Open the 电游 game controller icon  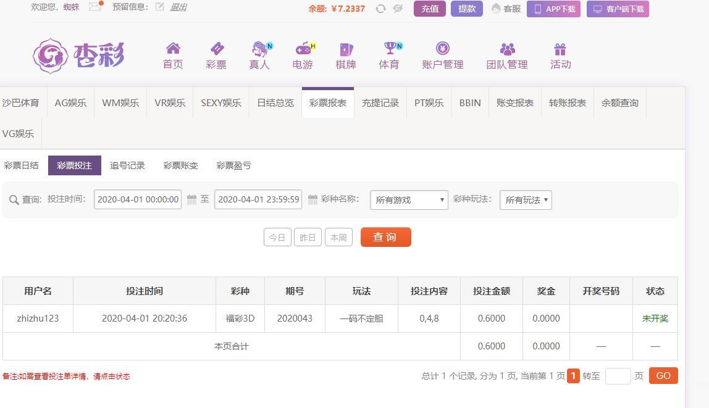[303, 49]
